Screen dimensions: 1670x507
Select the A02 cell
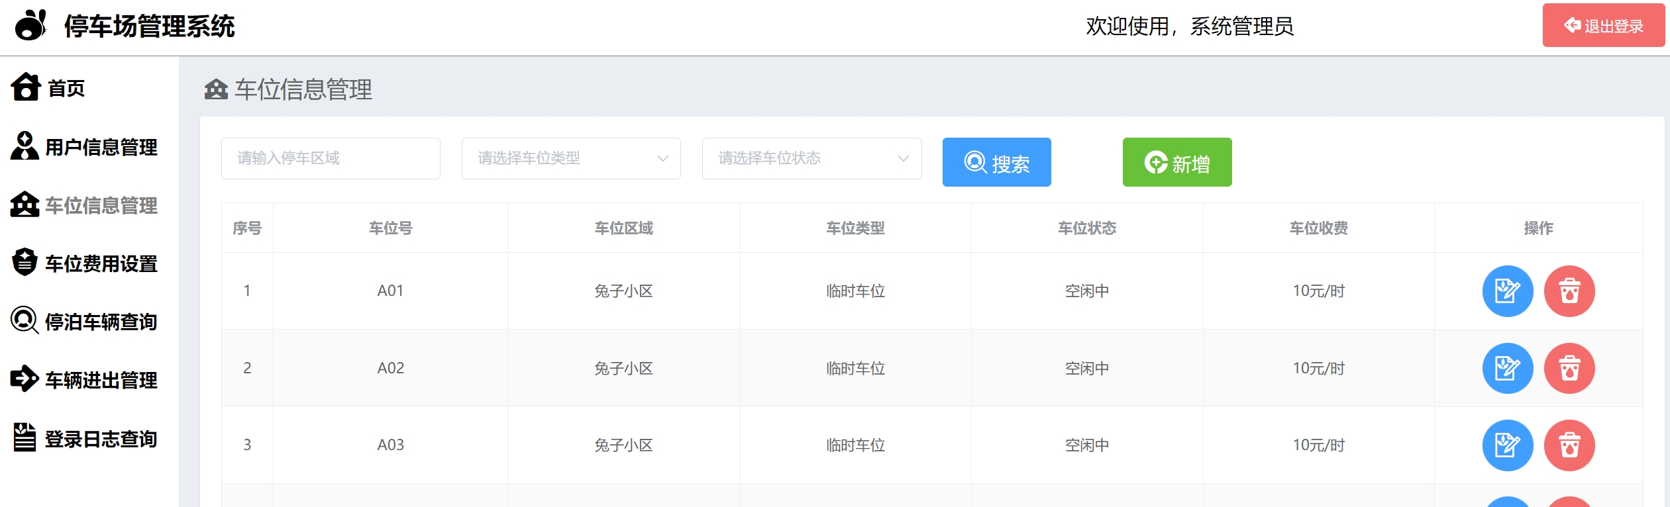(x=391, y=368)
